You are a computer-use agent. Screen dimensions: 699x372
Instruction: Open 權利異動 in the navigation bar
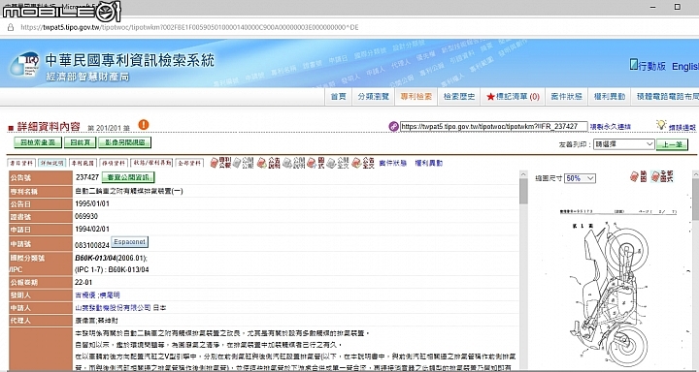click(610, 97)
